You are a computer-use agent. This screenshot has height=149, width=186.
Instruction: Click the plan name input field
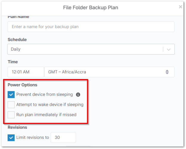(91, 27)
